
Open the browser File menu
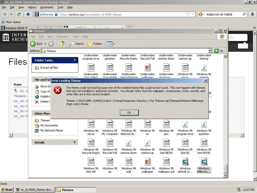click(x=4, y=7)
